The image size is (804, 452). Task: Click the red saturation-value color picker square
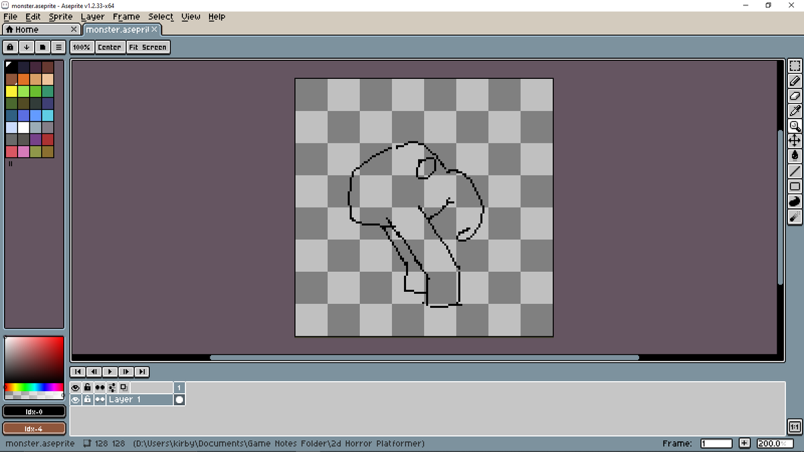(x=34, y=360)
